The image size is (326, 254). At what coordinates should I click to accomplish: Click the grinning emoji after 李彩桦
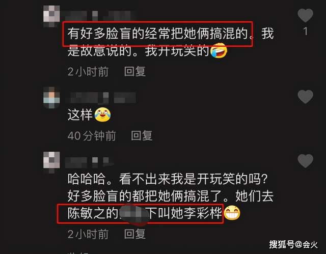click(x=232, y=213)
